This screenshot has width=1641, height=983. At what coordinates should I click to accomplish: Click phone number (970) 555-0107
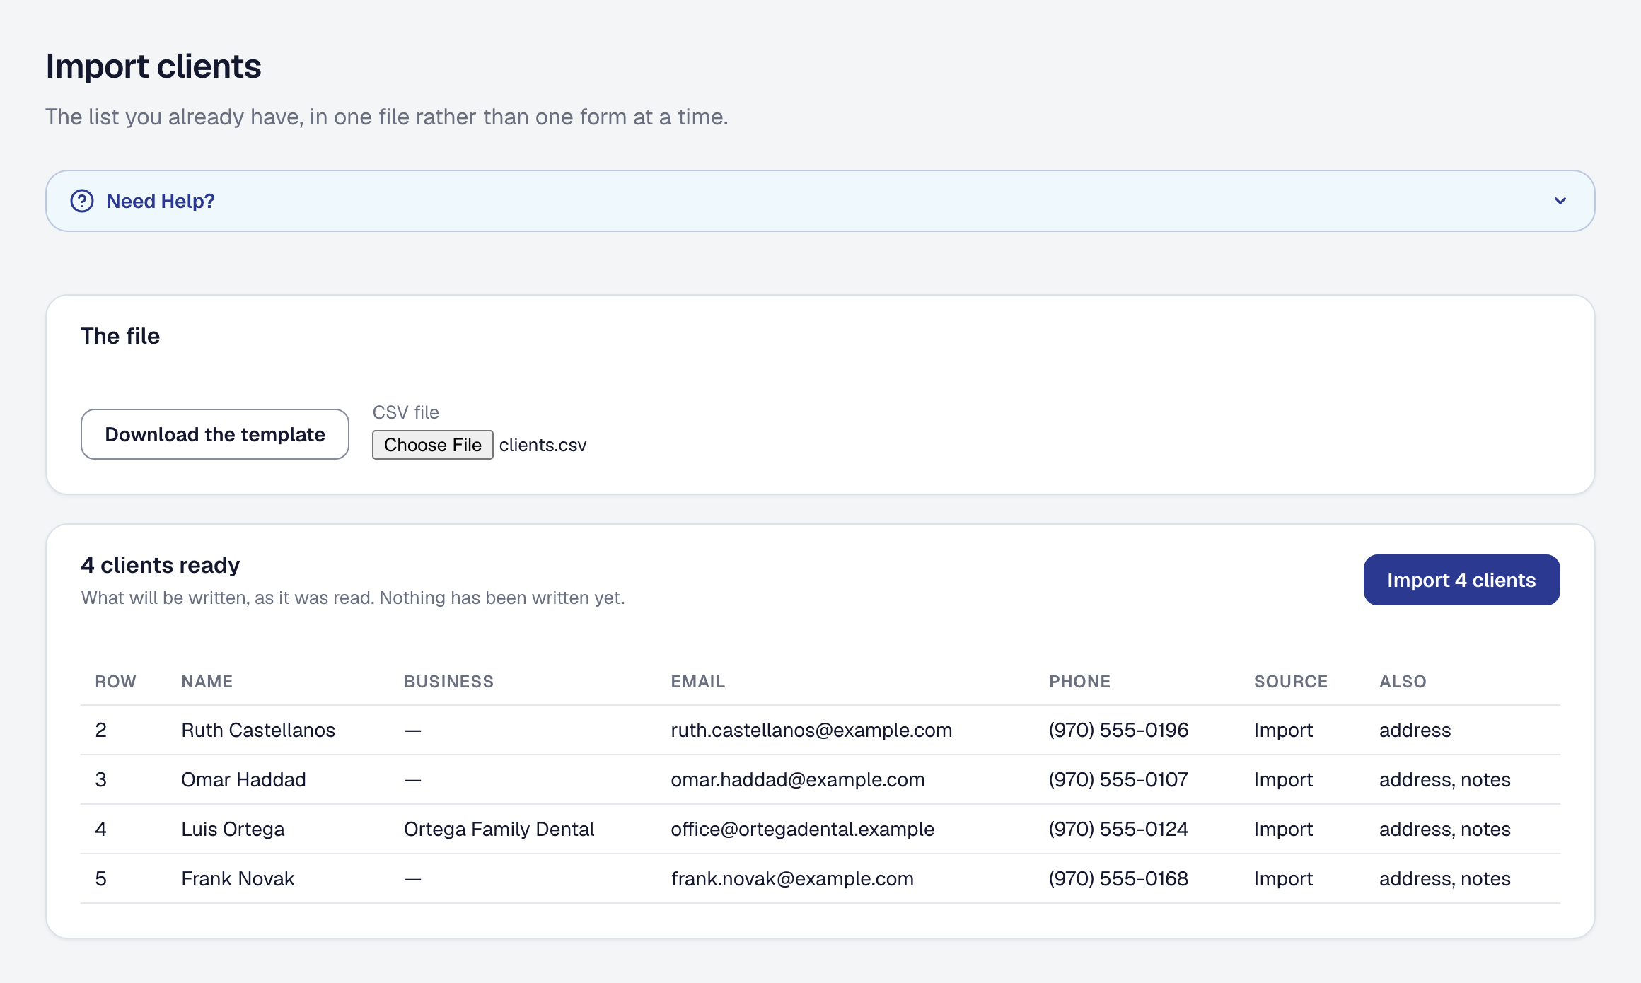pyautogui.click(x=1118, y=779)
